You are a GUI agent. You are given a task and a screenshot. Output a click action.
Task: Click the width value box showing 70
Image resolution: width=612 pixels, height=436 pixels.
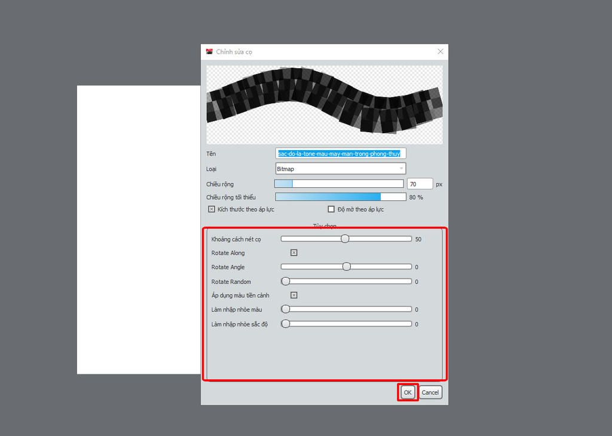point(420,184)
